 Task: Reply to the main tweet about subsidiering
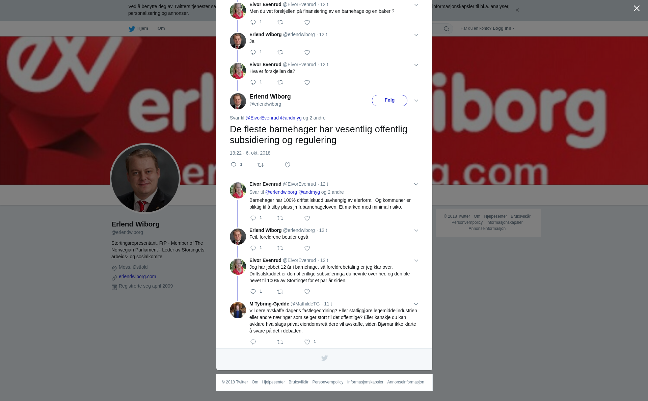click(x=234, y=165)
